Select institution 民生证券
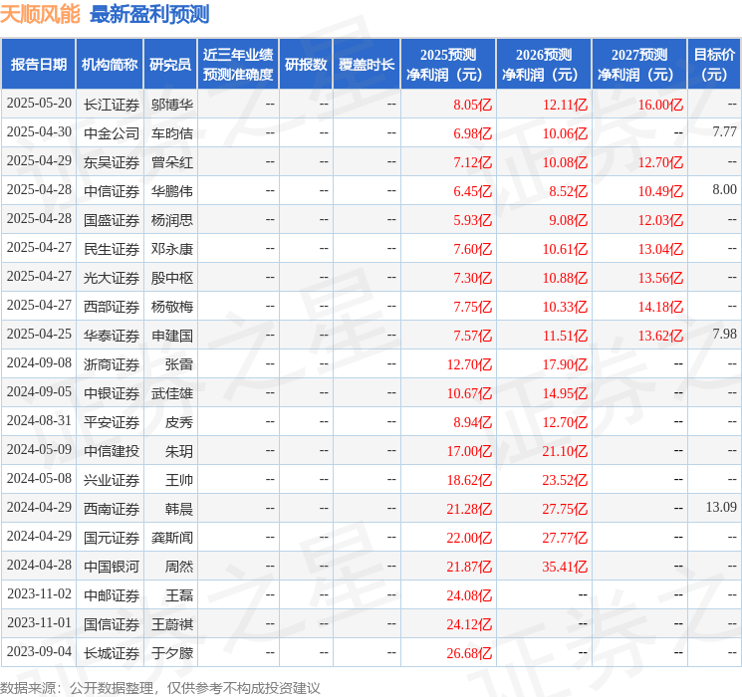The image size is (742, 697). pos(112,249)
